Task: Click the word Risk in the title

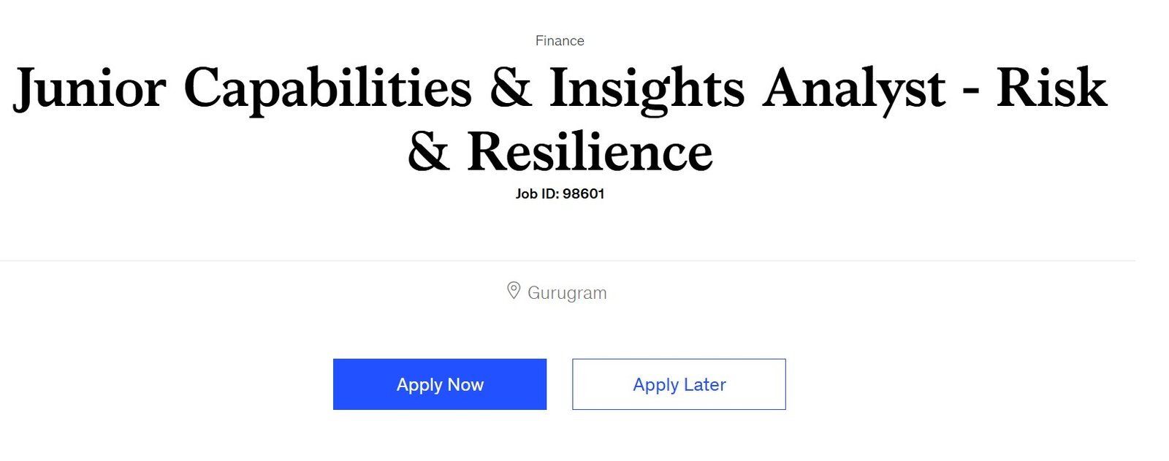Action: tap(1051, 88)
